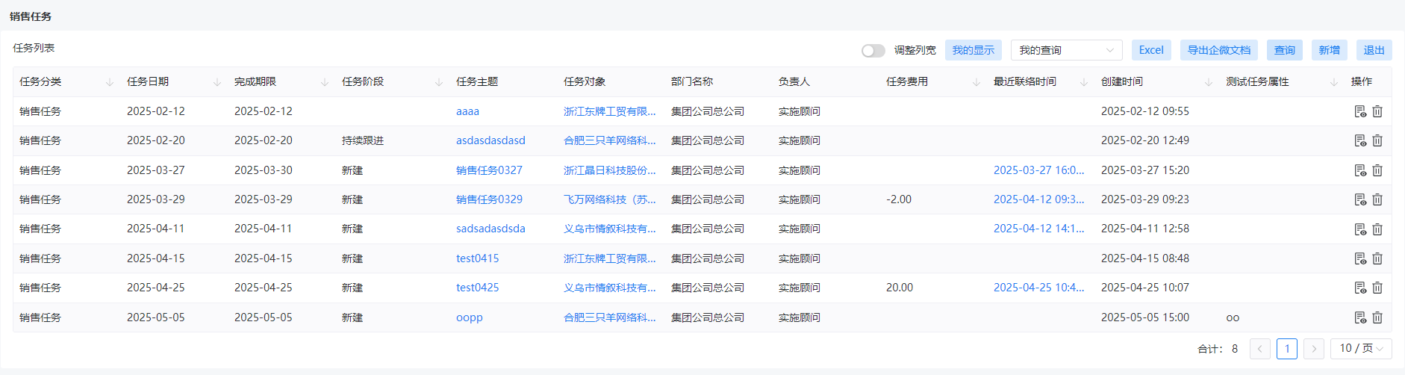This screenshot has width=1405, height=375.
Task: Click 导出企微文档 button
Action: [x=1219, y=50]
